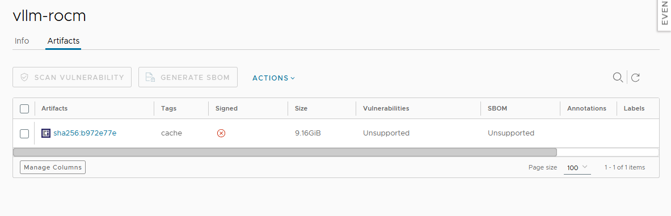Click the red unsigned status icon
This screenshot has height=216, width=671.
(x=221, y=133)
